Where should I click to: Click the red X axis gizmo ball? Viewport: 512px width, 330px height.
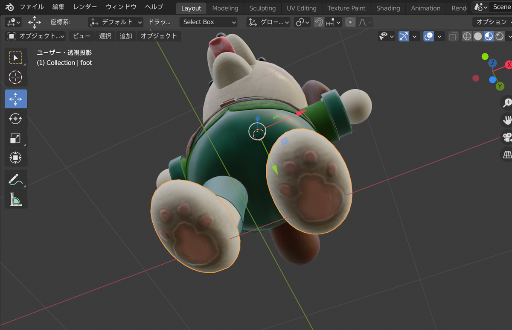(x=509, y=65)
